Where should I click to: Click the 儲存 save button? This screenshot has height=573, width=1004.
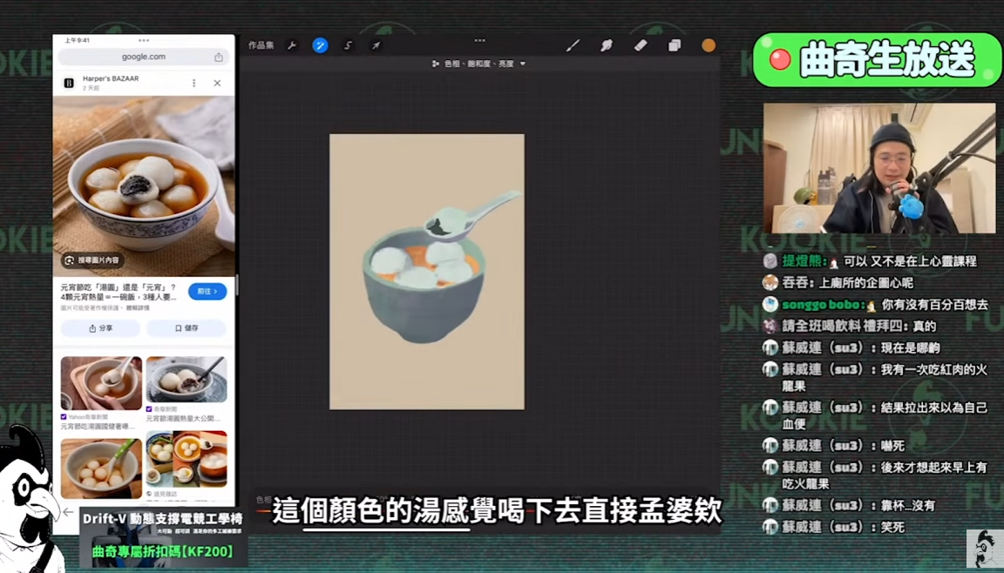tap(187, 328)
